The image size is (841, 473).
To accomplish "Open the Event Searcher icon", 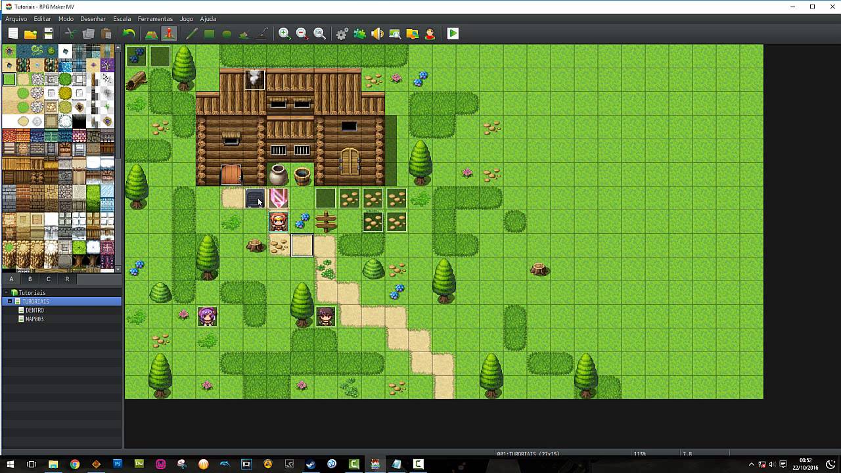I will pyautogui.click(x=395, y=34).
